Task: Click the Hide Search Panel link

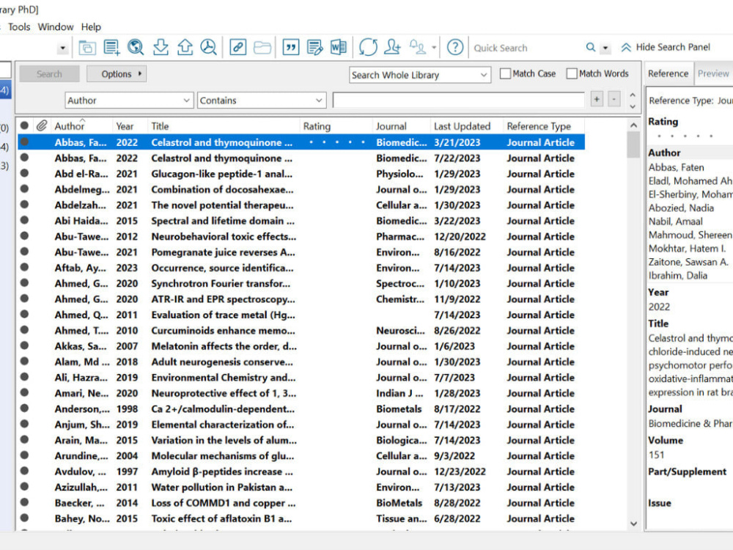Action: (673, 47)
